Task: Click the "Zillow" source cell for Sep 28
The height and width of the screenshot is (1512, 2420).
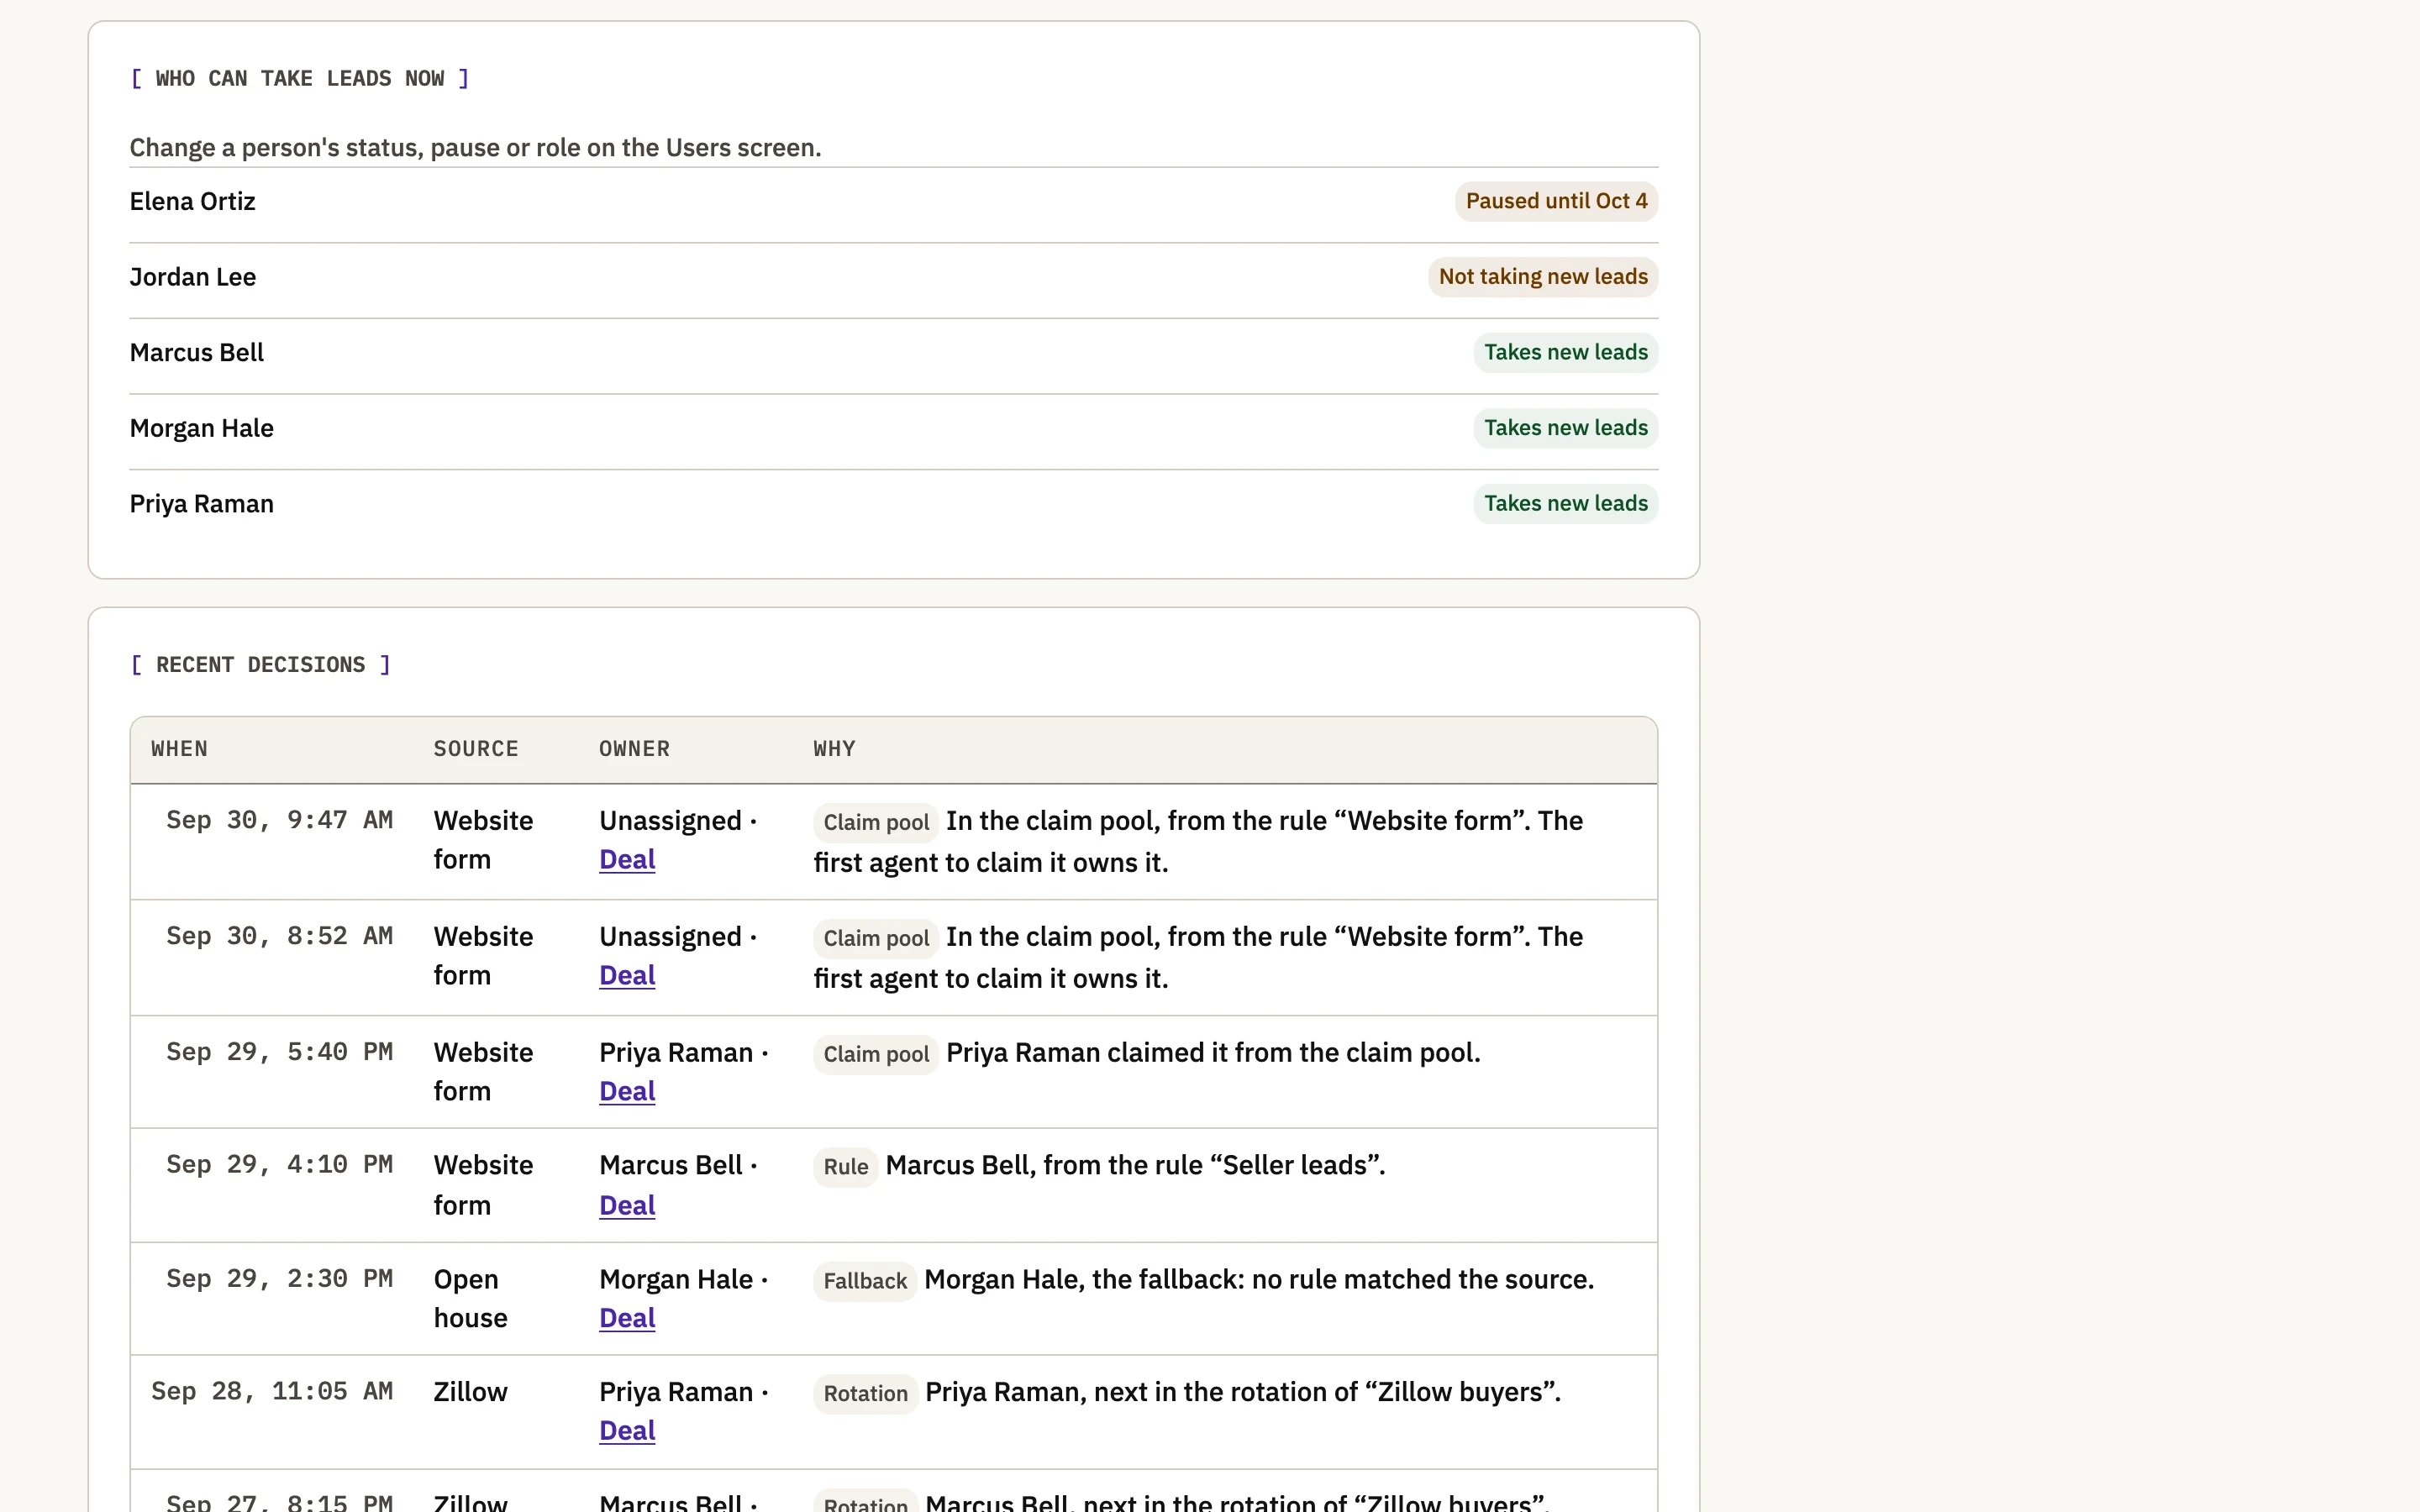Action: click(471, 1392)
